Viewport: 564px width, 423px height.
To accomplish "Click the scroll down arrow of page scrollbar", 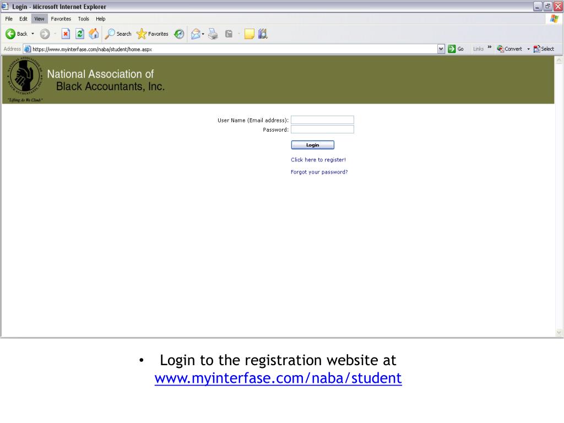I will 559,333.
